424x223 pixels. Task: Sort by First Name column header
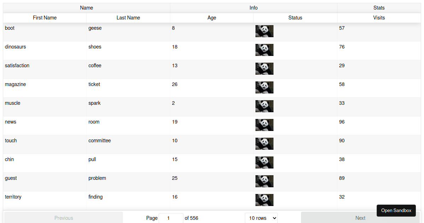[45, 18]
